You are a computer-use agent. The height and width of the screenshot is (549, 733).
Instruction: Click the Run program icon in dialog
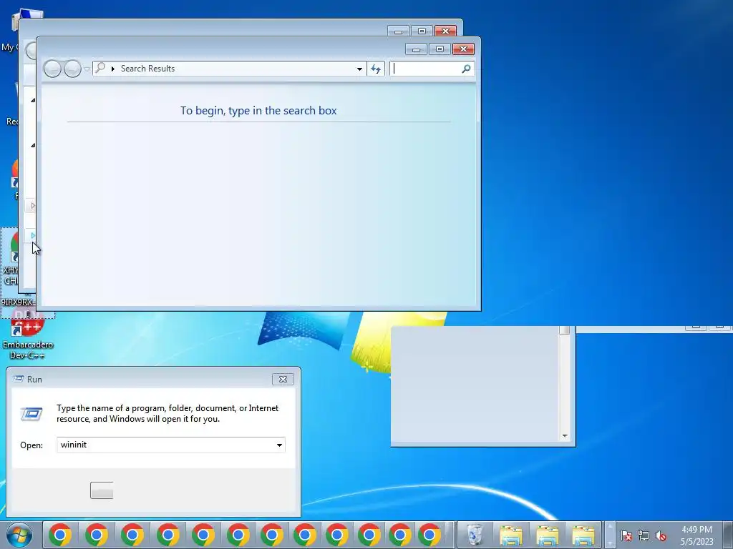tap(31, 414)
